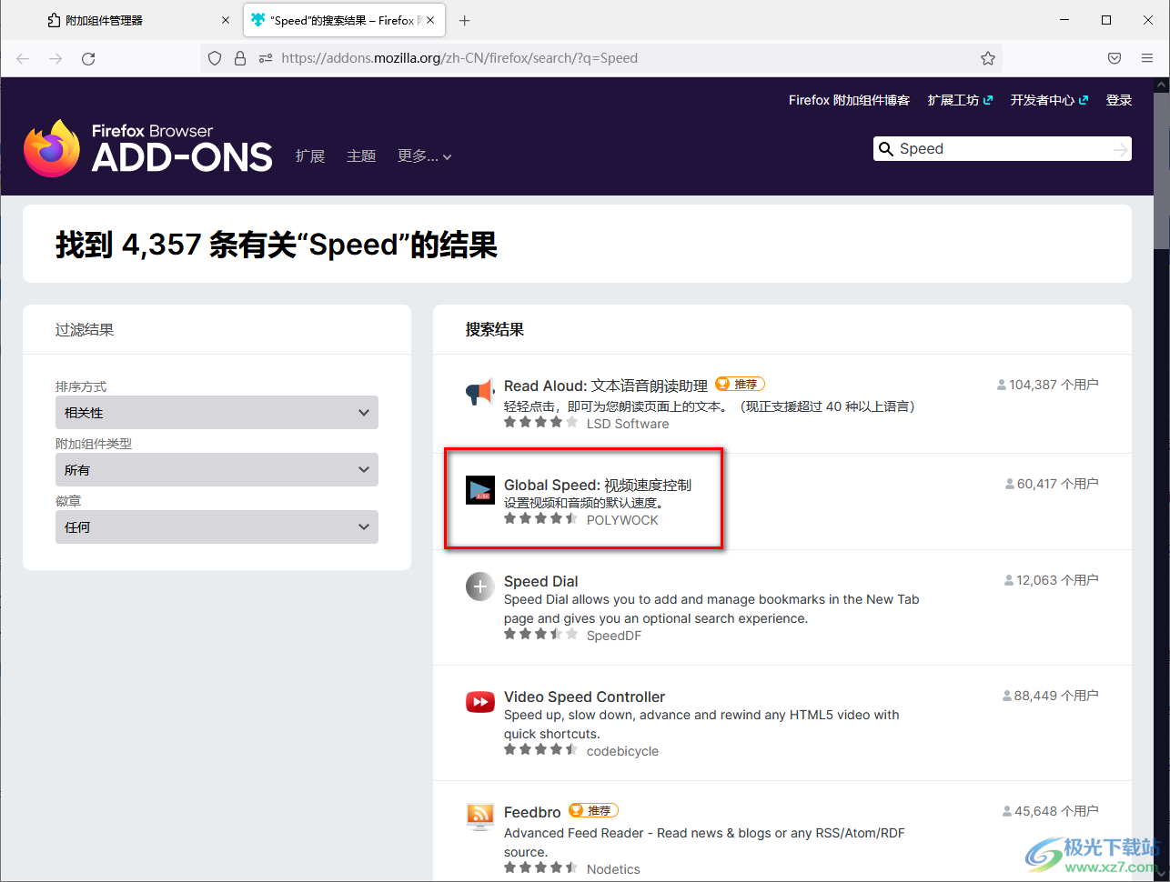Click in the Speed search input field

pos(1001,149)
